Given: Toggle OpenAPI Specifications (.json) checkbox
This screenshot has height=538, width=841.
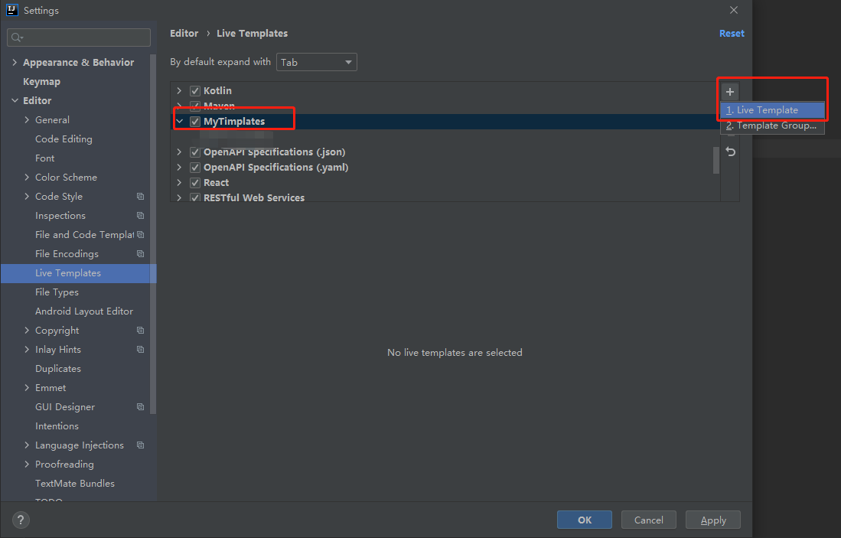Looking at the screenshot, I should click(195, 152).
